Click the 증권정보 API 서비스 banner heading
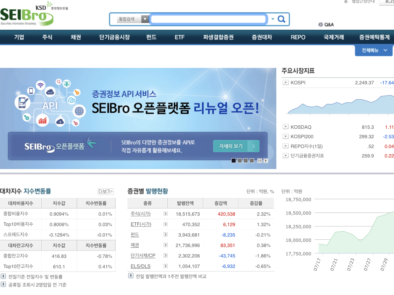This screenshot has height=295, width=394. (x=124, y=94)
